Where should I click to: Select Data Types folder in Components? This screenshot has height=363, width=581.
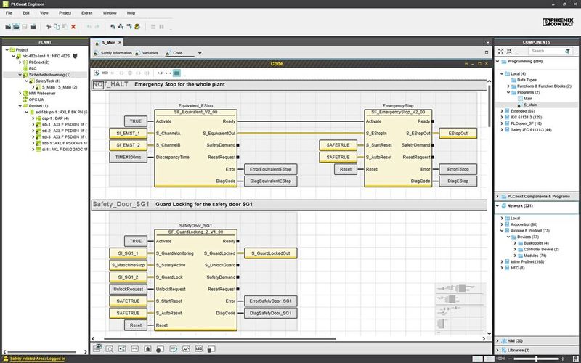[523, 80]
